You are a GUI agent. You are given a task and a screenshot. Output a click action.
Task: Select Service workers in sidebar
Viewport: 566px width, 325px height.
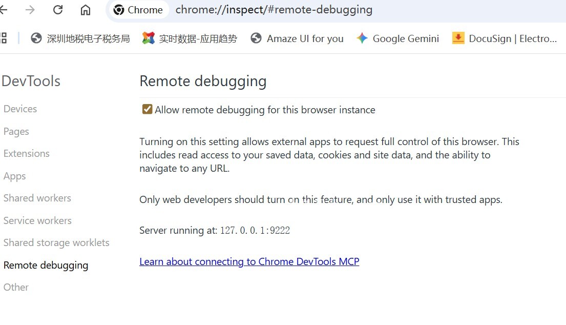point(37,220)
